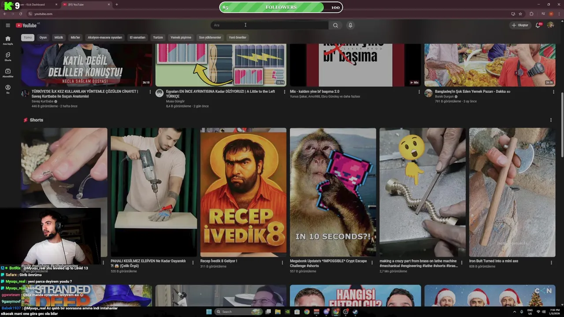The width and height of the screenshot is (564, 317).
Task: Go to the YouTube logo home link
Action: (x=27, y=25)
